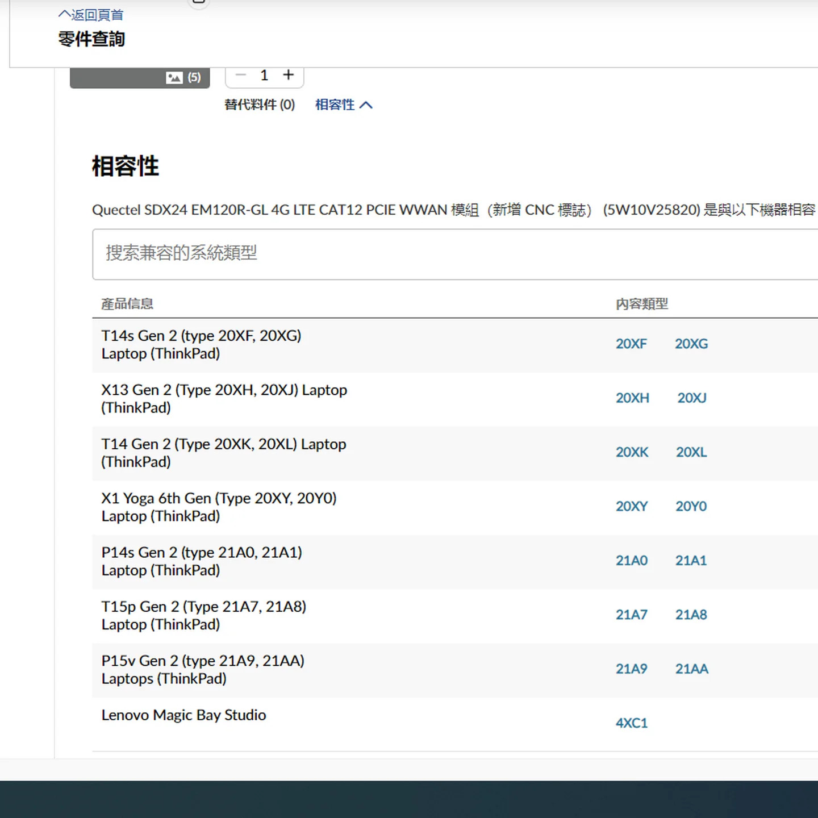Click the 零件查詢 page title
Viewport: 818px width, 818px height.
pos(91,39)
